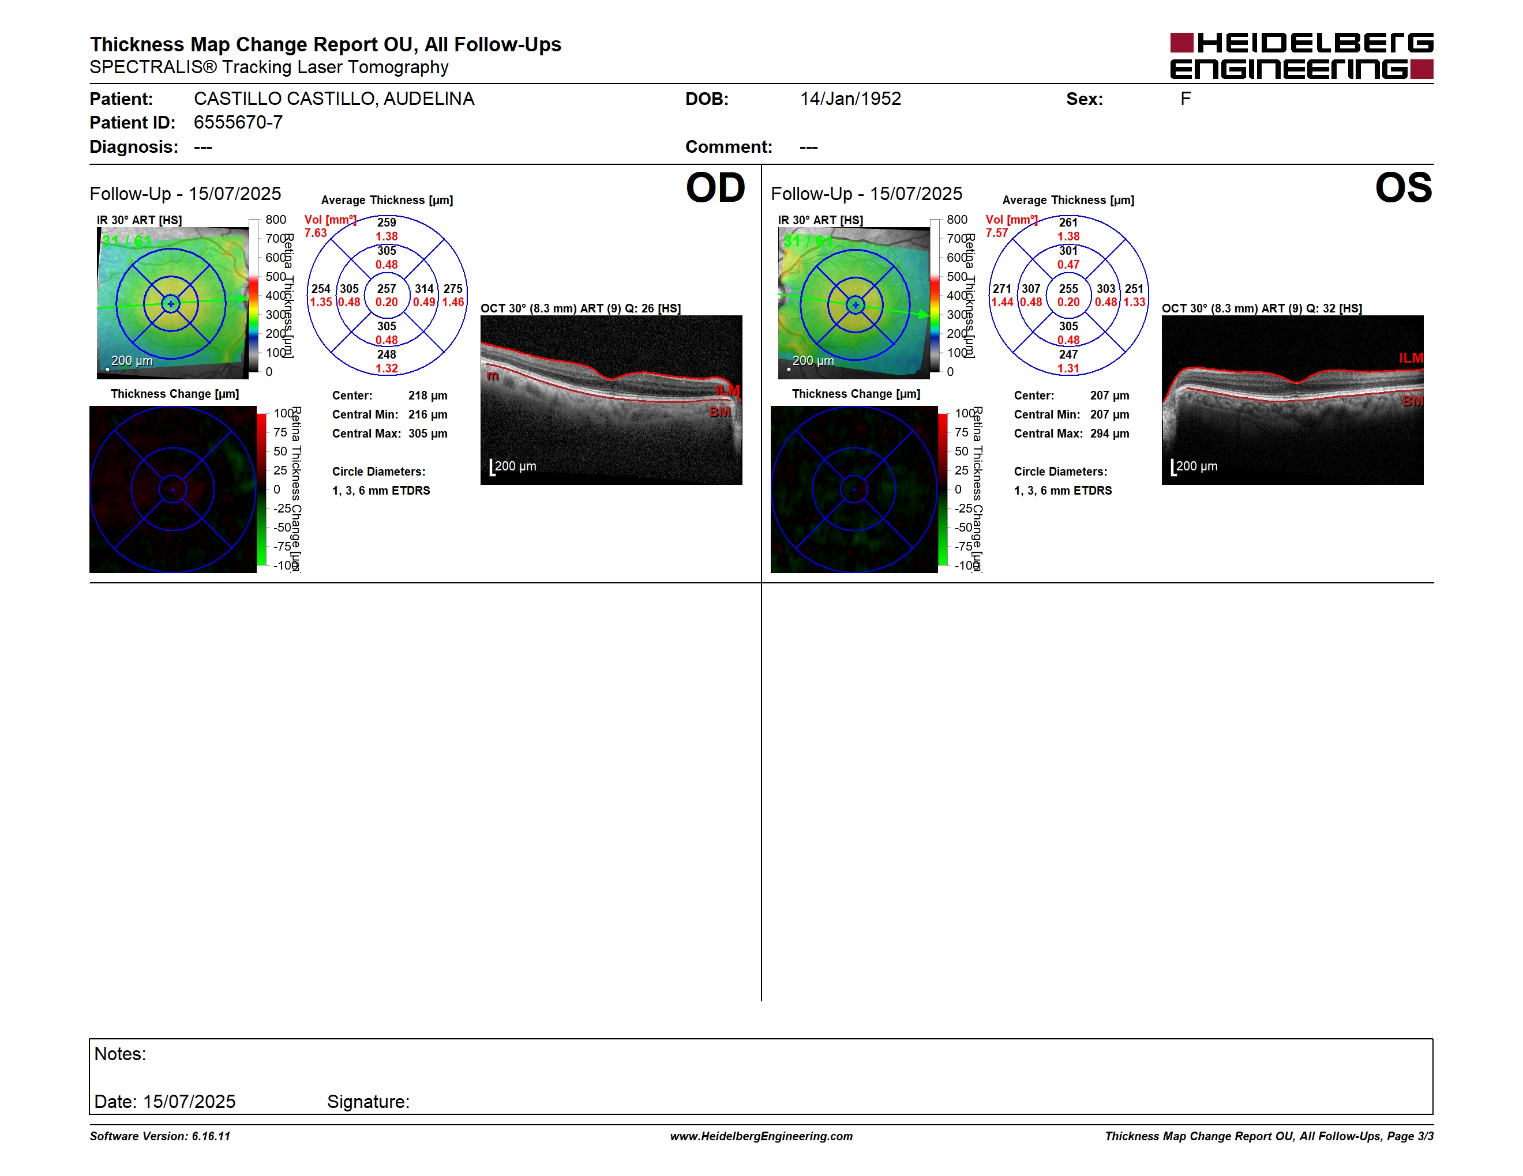Click the patient name CASTILLO CASTILLO, AUDELINA

(x=334, y=99)
